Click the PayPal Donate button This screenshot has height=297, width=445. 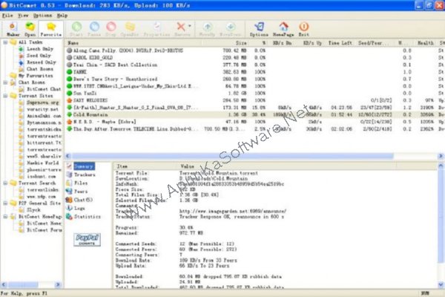(x=87, y=240)
